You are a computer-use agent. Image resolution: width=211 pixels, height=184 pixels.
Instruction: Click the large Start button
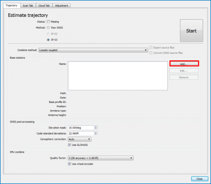coord(191,31)
